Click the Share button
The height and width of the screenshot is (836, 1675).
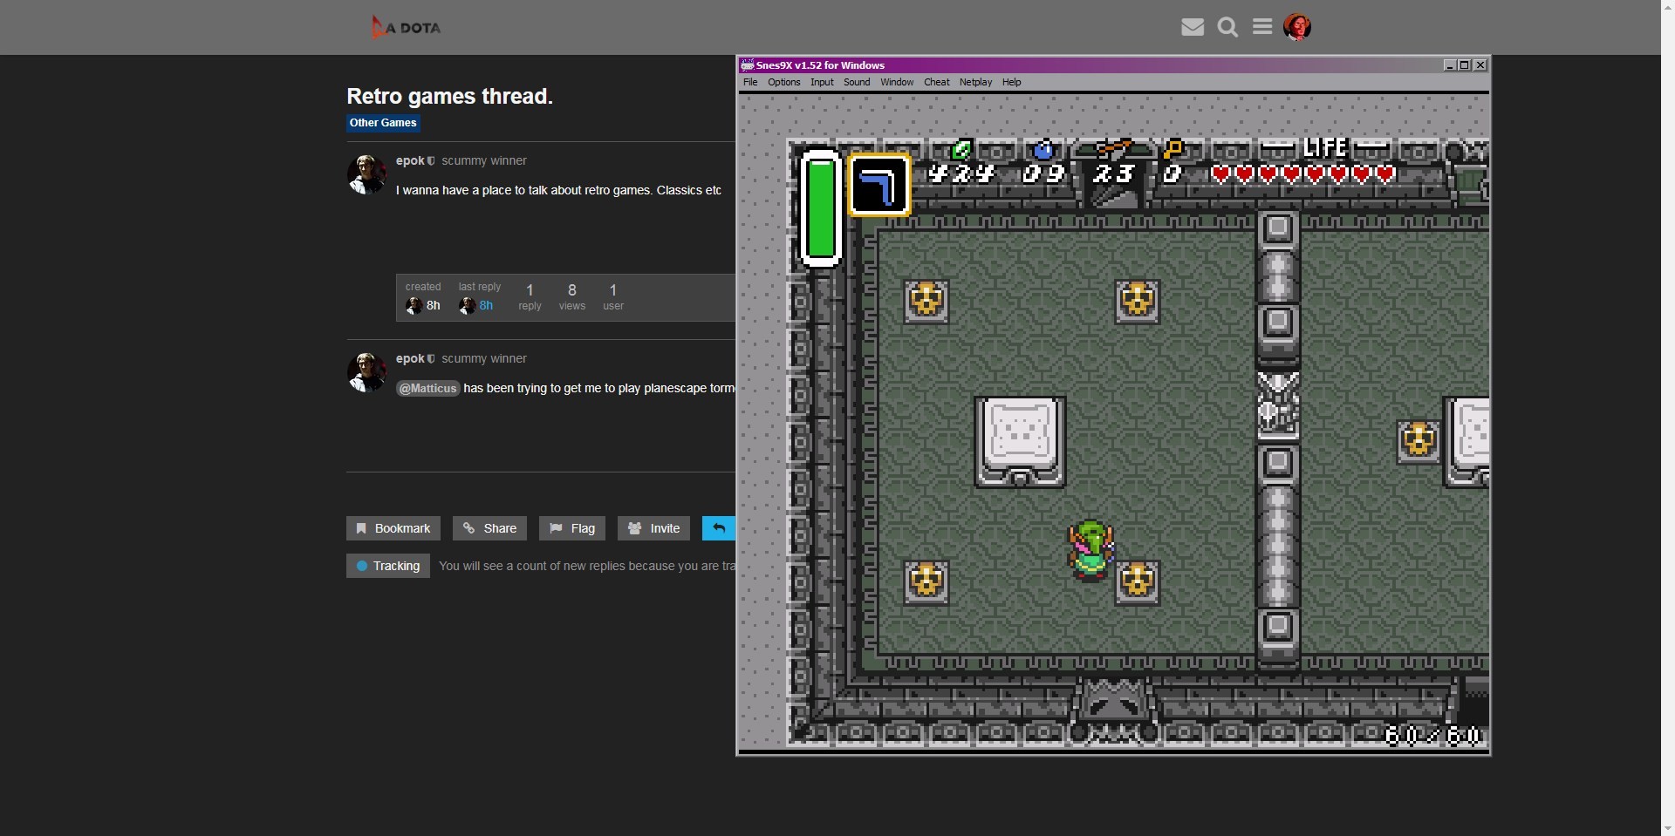[x=489, y=528]
